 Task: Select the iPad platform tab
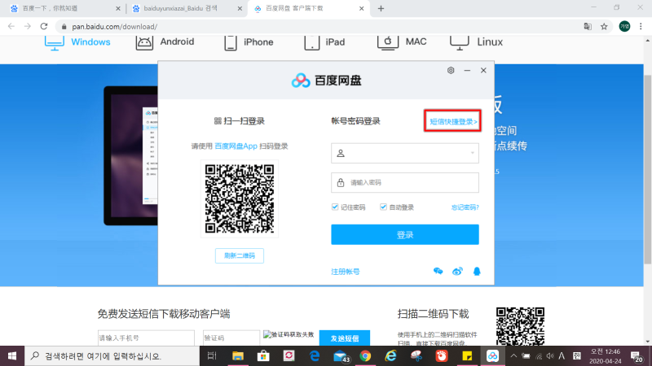click(324, 42)
